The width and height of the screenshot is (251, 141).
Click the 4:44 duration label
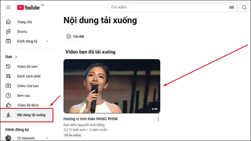click(154, 109)
